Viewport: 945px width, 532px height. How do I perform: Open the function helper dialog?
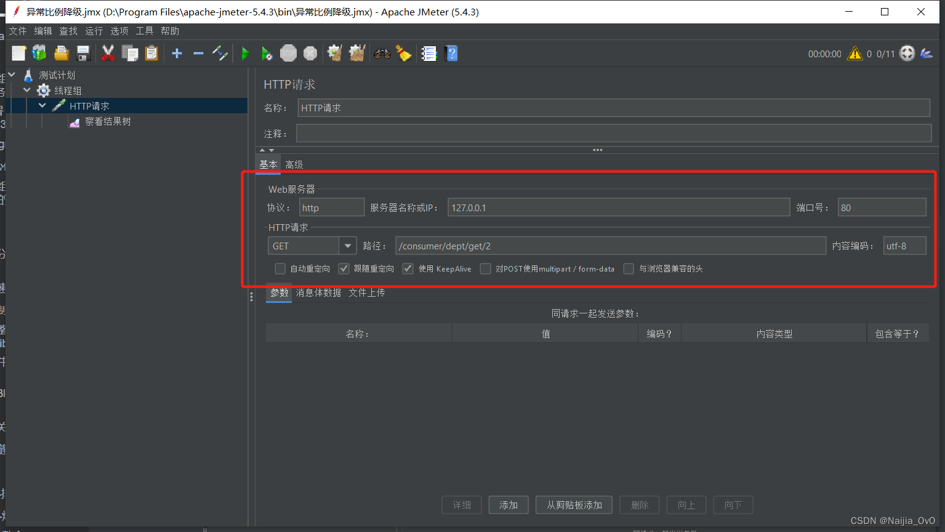[x=429, y=54]
